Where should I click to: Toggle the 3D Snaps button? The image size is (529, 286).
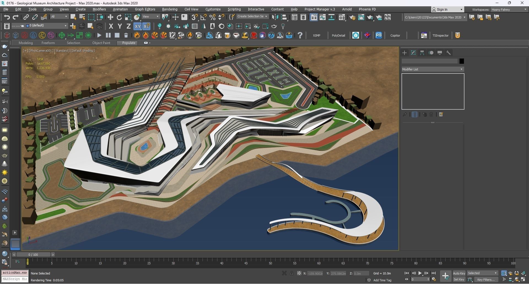(x=195, y=17)
